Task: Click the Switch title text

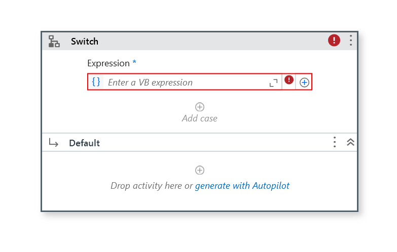Action: click(84, 41)
